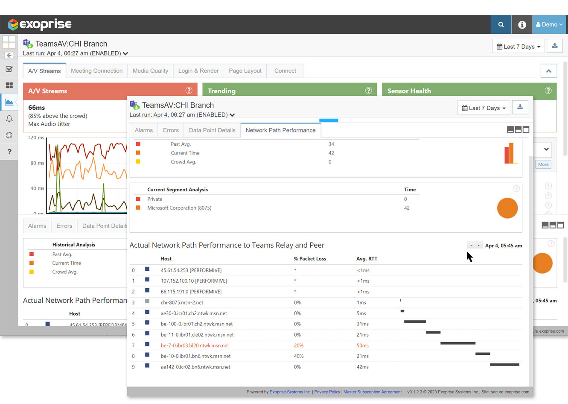Switch to Page Layout tab

pyautogui.click(x=245, y=71)
